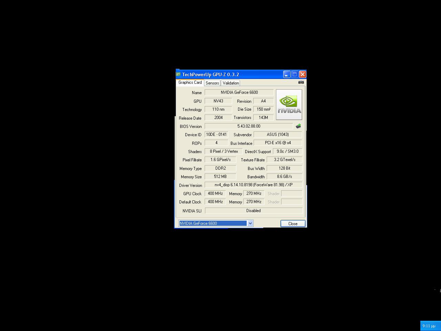441x331 pixels.
Task: Click the Texture Fillrate field 3.2 GTexel/s
Action: 284,160
